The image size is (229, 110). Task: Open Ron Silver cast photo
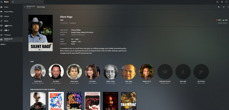56,72
